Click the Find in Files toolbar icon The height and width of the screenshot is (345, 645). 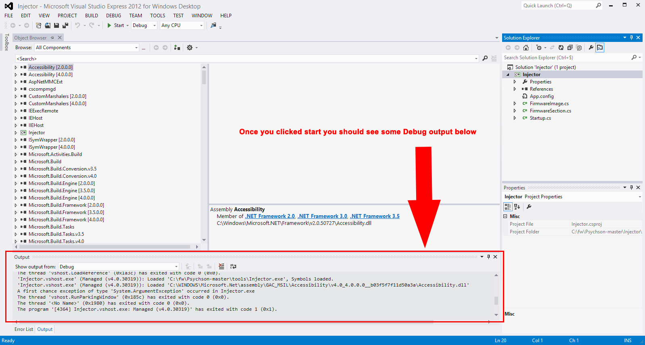tap(214, 25)
